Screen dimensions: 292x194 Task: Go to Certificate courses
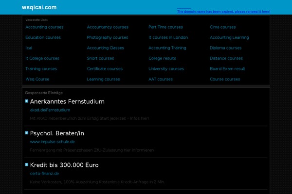click(105, 69)
